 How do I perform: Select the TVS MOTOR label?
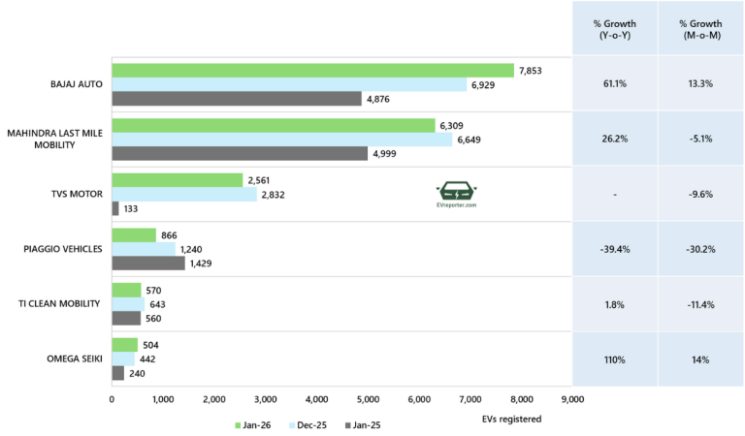point(77,194)
